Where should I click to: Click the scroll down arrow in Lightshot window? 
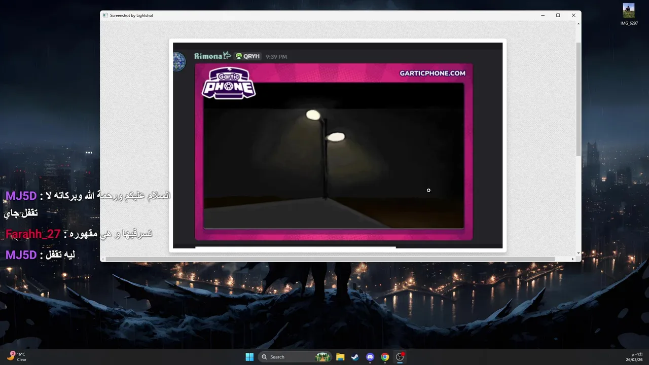[x=579, y=253]
